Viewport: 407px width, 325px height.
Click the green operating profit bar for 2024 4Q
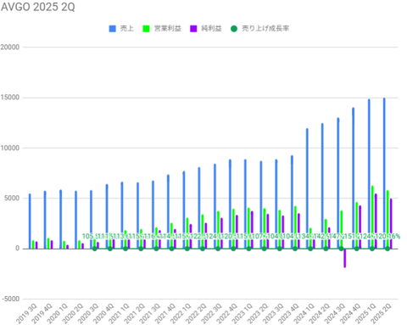pos(357,226)
